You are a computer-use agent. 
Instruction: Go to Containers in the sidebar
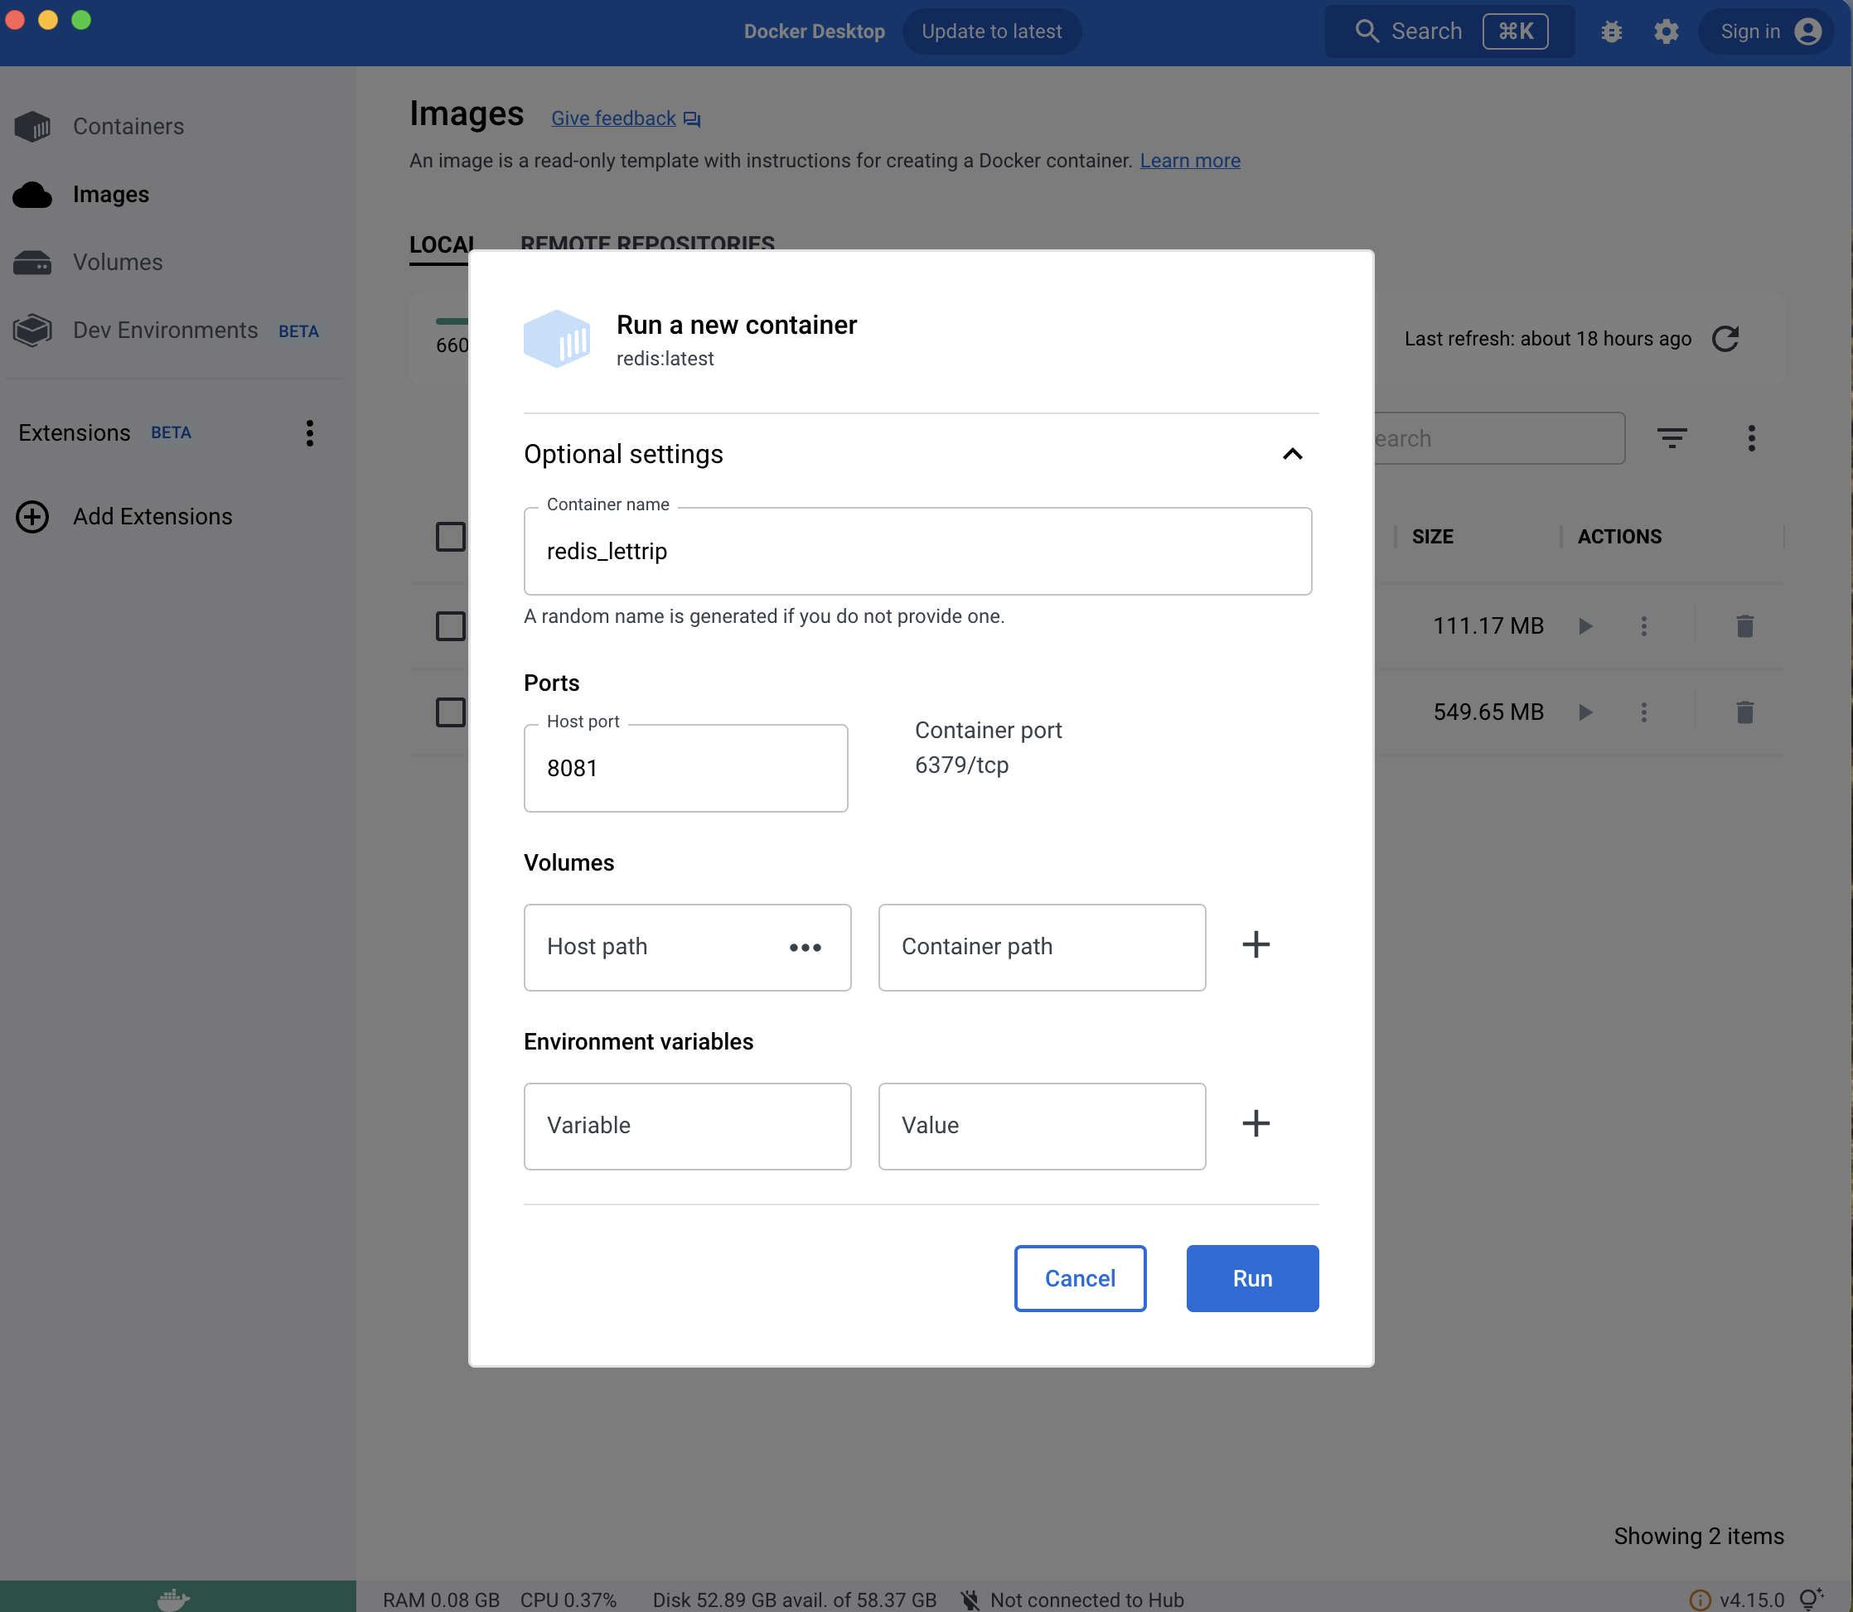point(128,127)
